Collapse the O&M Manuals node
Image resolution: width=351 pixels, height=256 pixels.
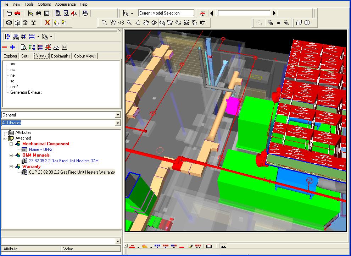[11, 155]
